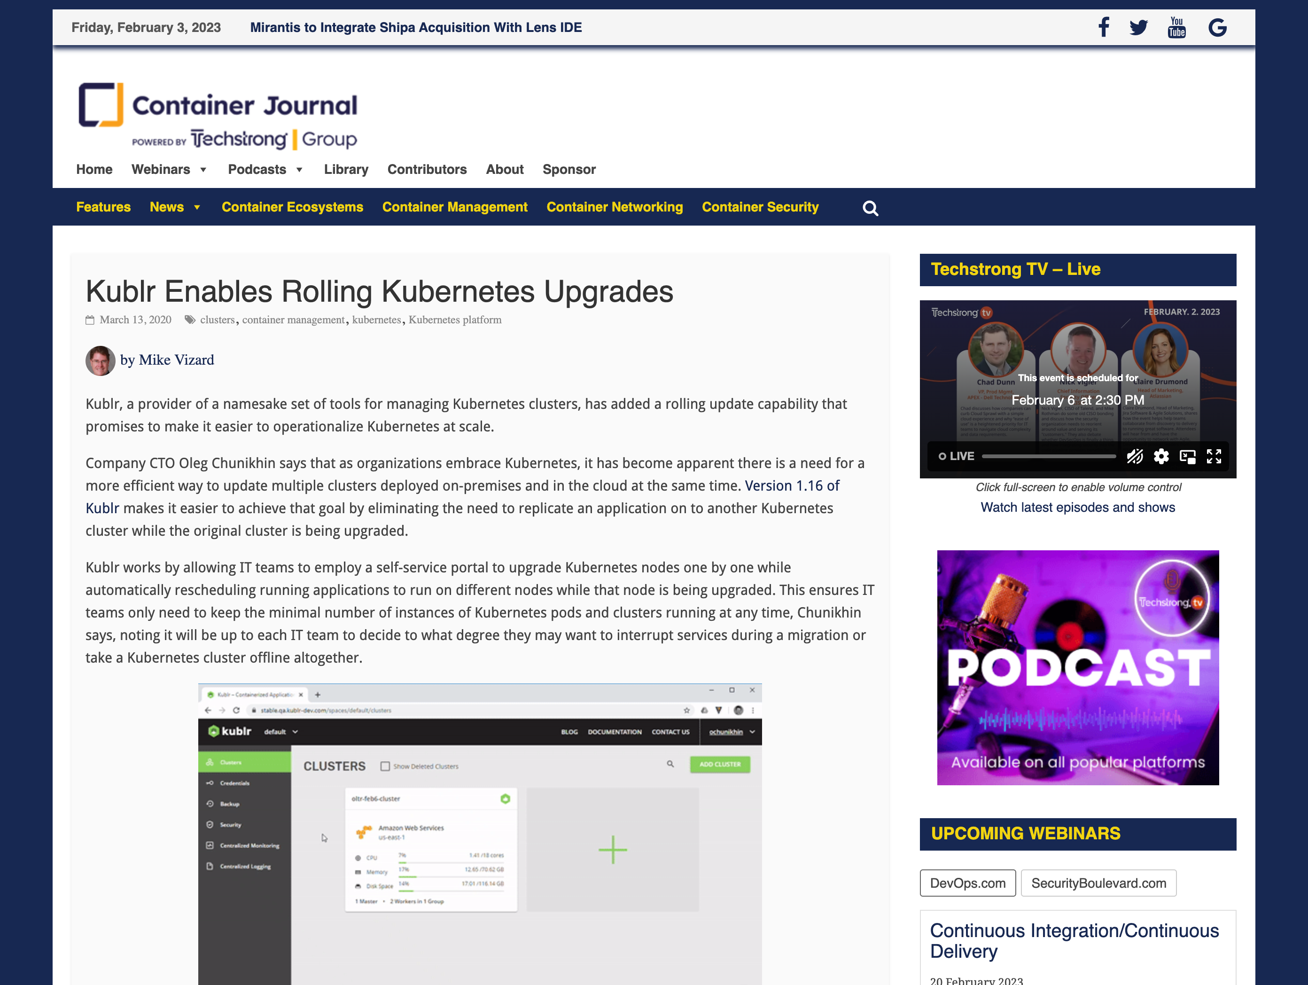1308x985 pixels.
Task: Open the Mike Vizard author link
Action: (176, 360)
